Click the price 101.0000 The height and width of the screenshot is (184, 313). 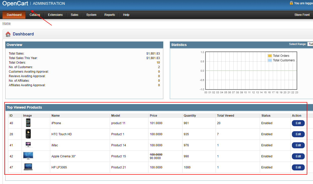(156, 123)
